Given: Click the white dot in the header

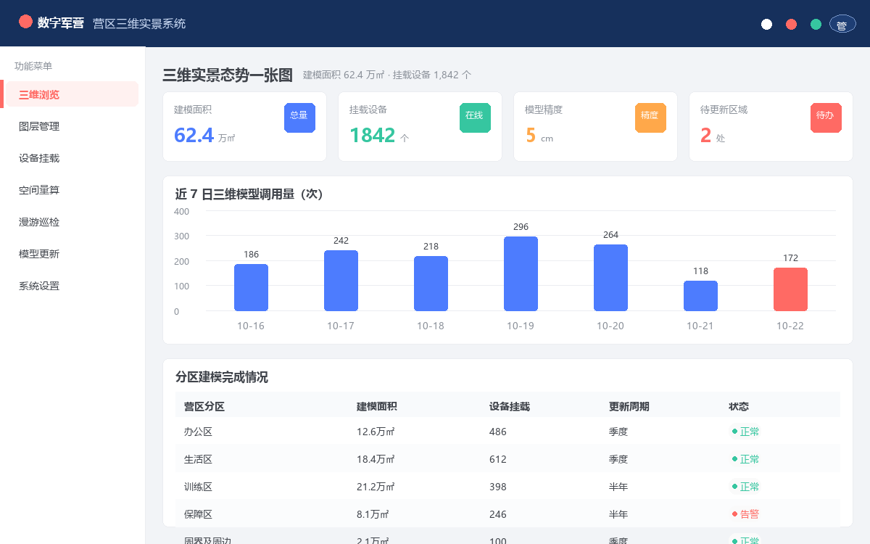Looking at the screenshot, I should tap(766, 24).
